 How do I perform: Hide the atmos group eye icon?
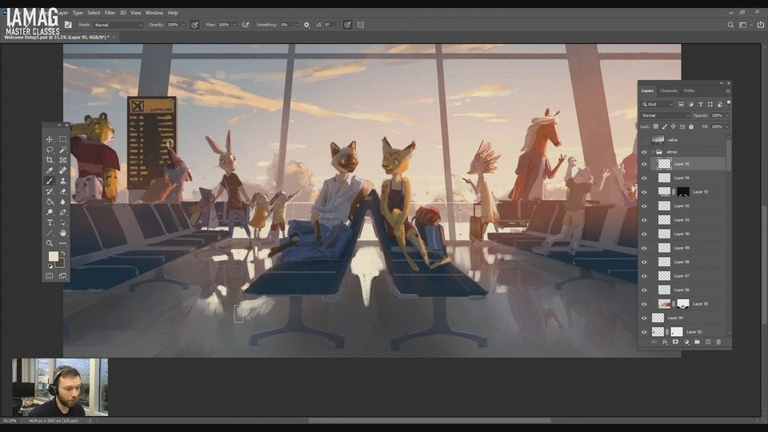(644, 151)
